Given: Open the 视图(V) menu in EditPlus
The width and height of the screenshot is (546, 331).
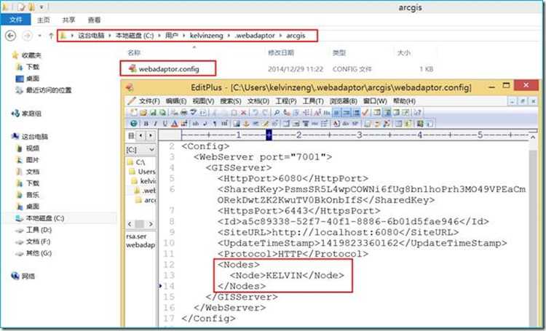Looking at the screenshot, I should click(x=203, y=101).
